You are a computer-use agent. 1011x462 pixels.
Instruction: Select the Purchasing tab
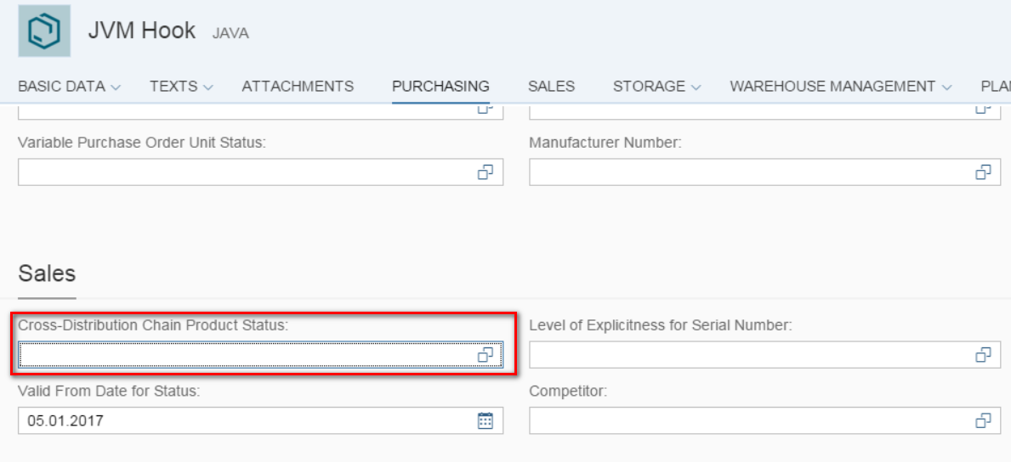point(441,87)
